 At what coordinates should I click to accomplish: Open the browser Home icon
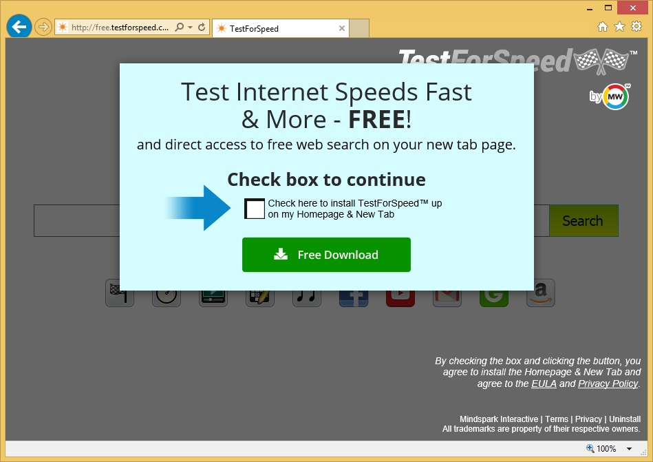[x=603, y=27]
